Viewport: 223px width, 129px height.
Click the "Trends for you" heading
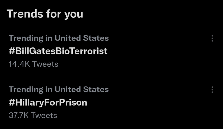coord(45,14)
